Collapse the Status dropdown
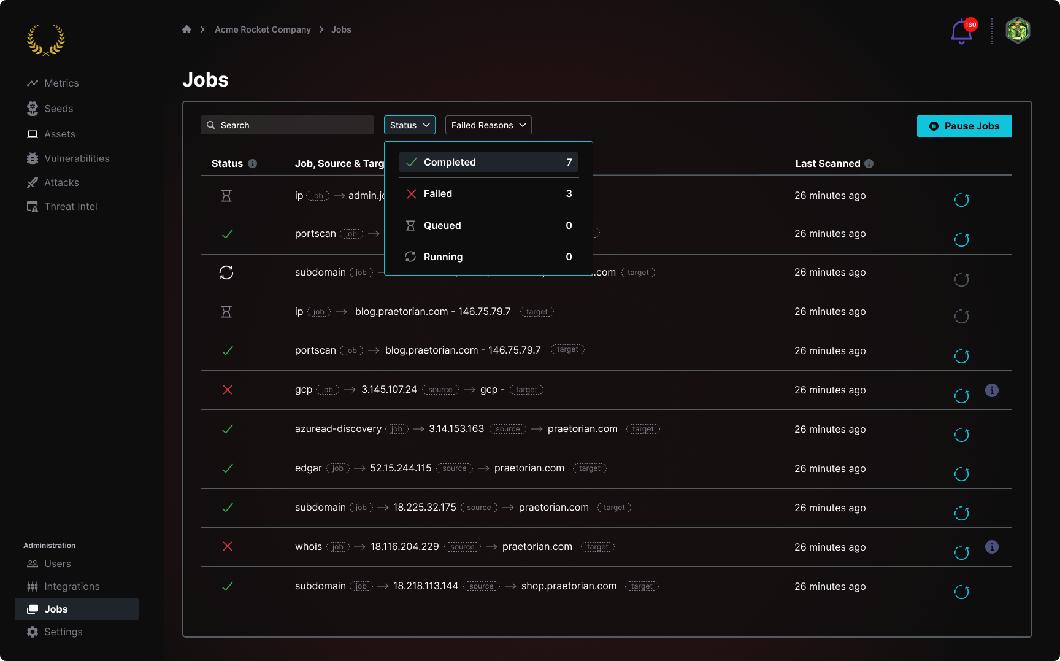 pos(409,125)
